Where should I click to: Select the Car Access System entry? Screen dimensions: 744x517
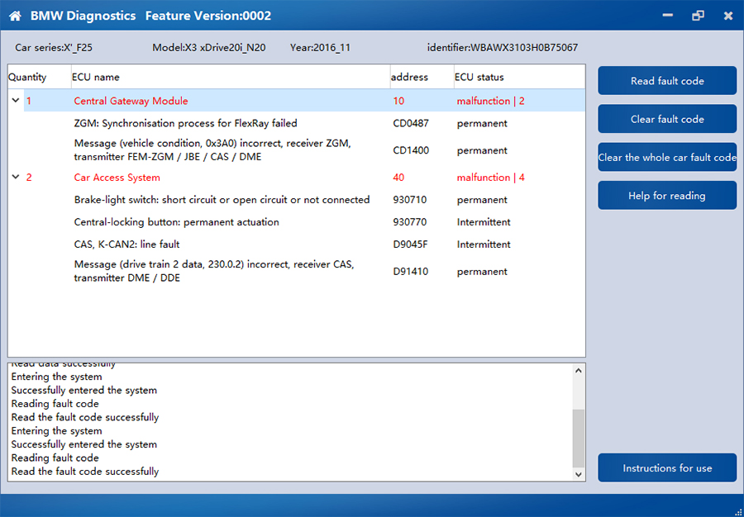(117, 178)
